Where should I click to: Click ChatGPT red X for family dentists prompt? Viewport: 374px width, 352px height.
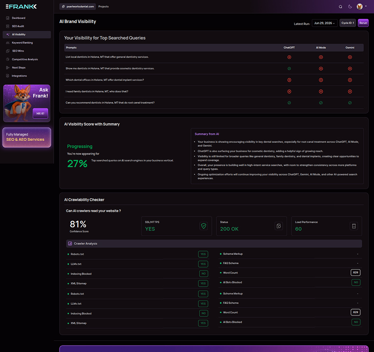[289, 92]
